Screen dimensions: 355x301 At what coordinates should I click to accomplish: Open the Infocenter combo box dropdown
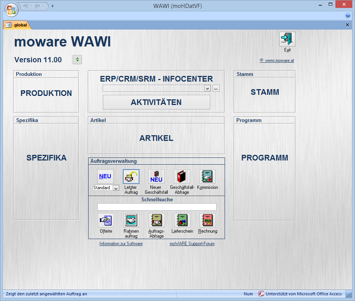click(x=207, y=88)
